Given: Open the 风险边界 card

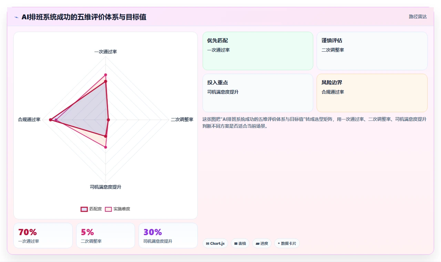Looking at the screenshot, I should [x=372, y=93].
